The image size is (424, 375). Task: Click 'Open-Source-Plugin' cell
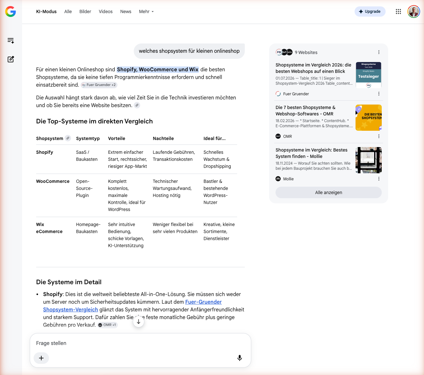point(84,188)
